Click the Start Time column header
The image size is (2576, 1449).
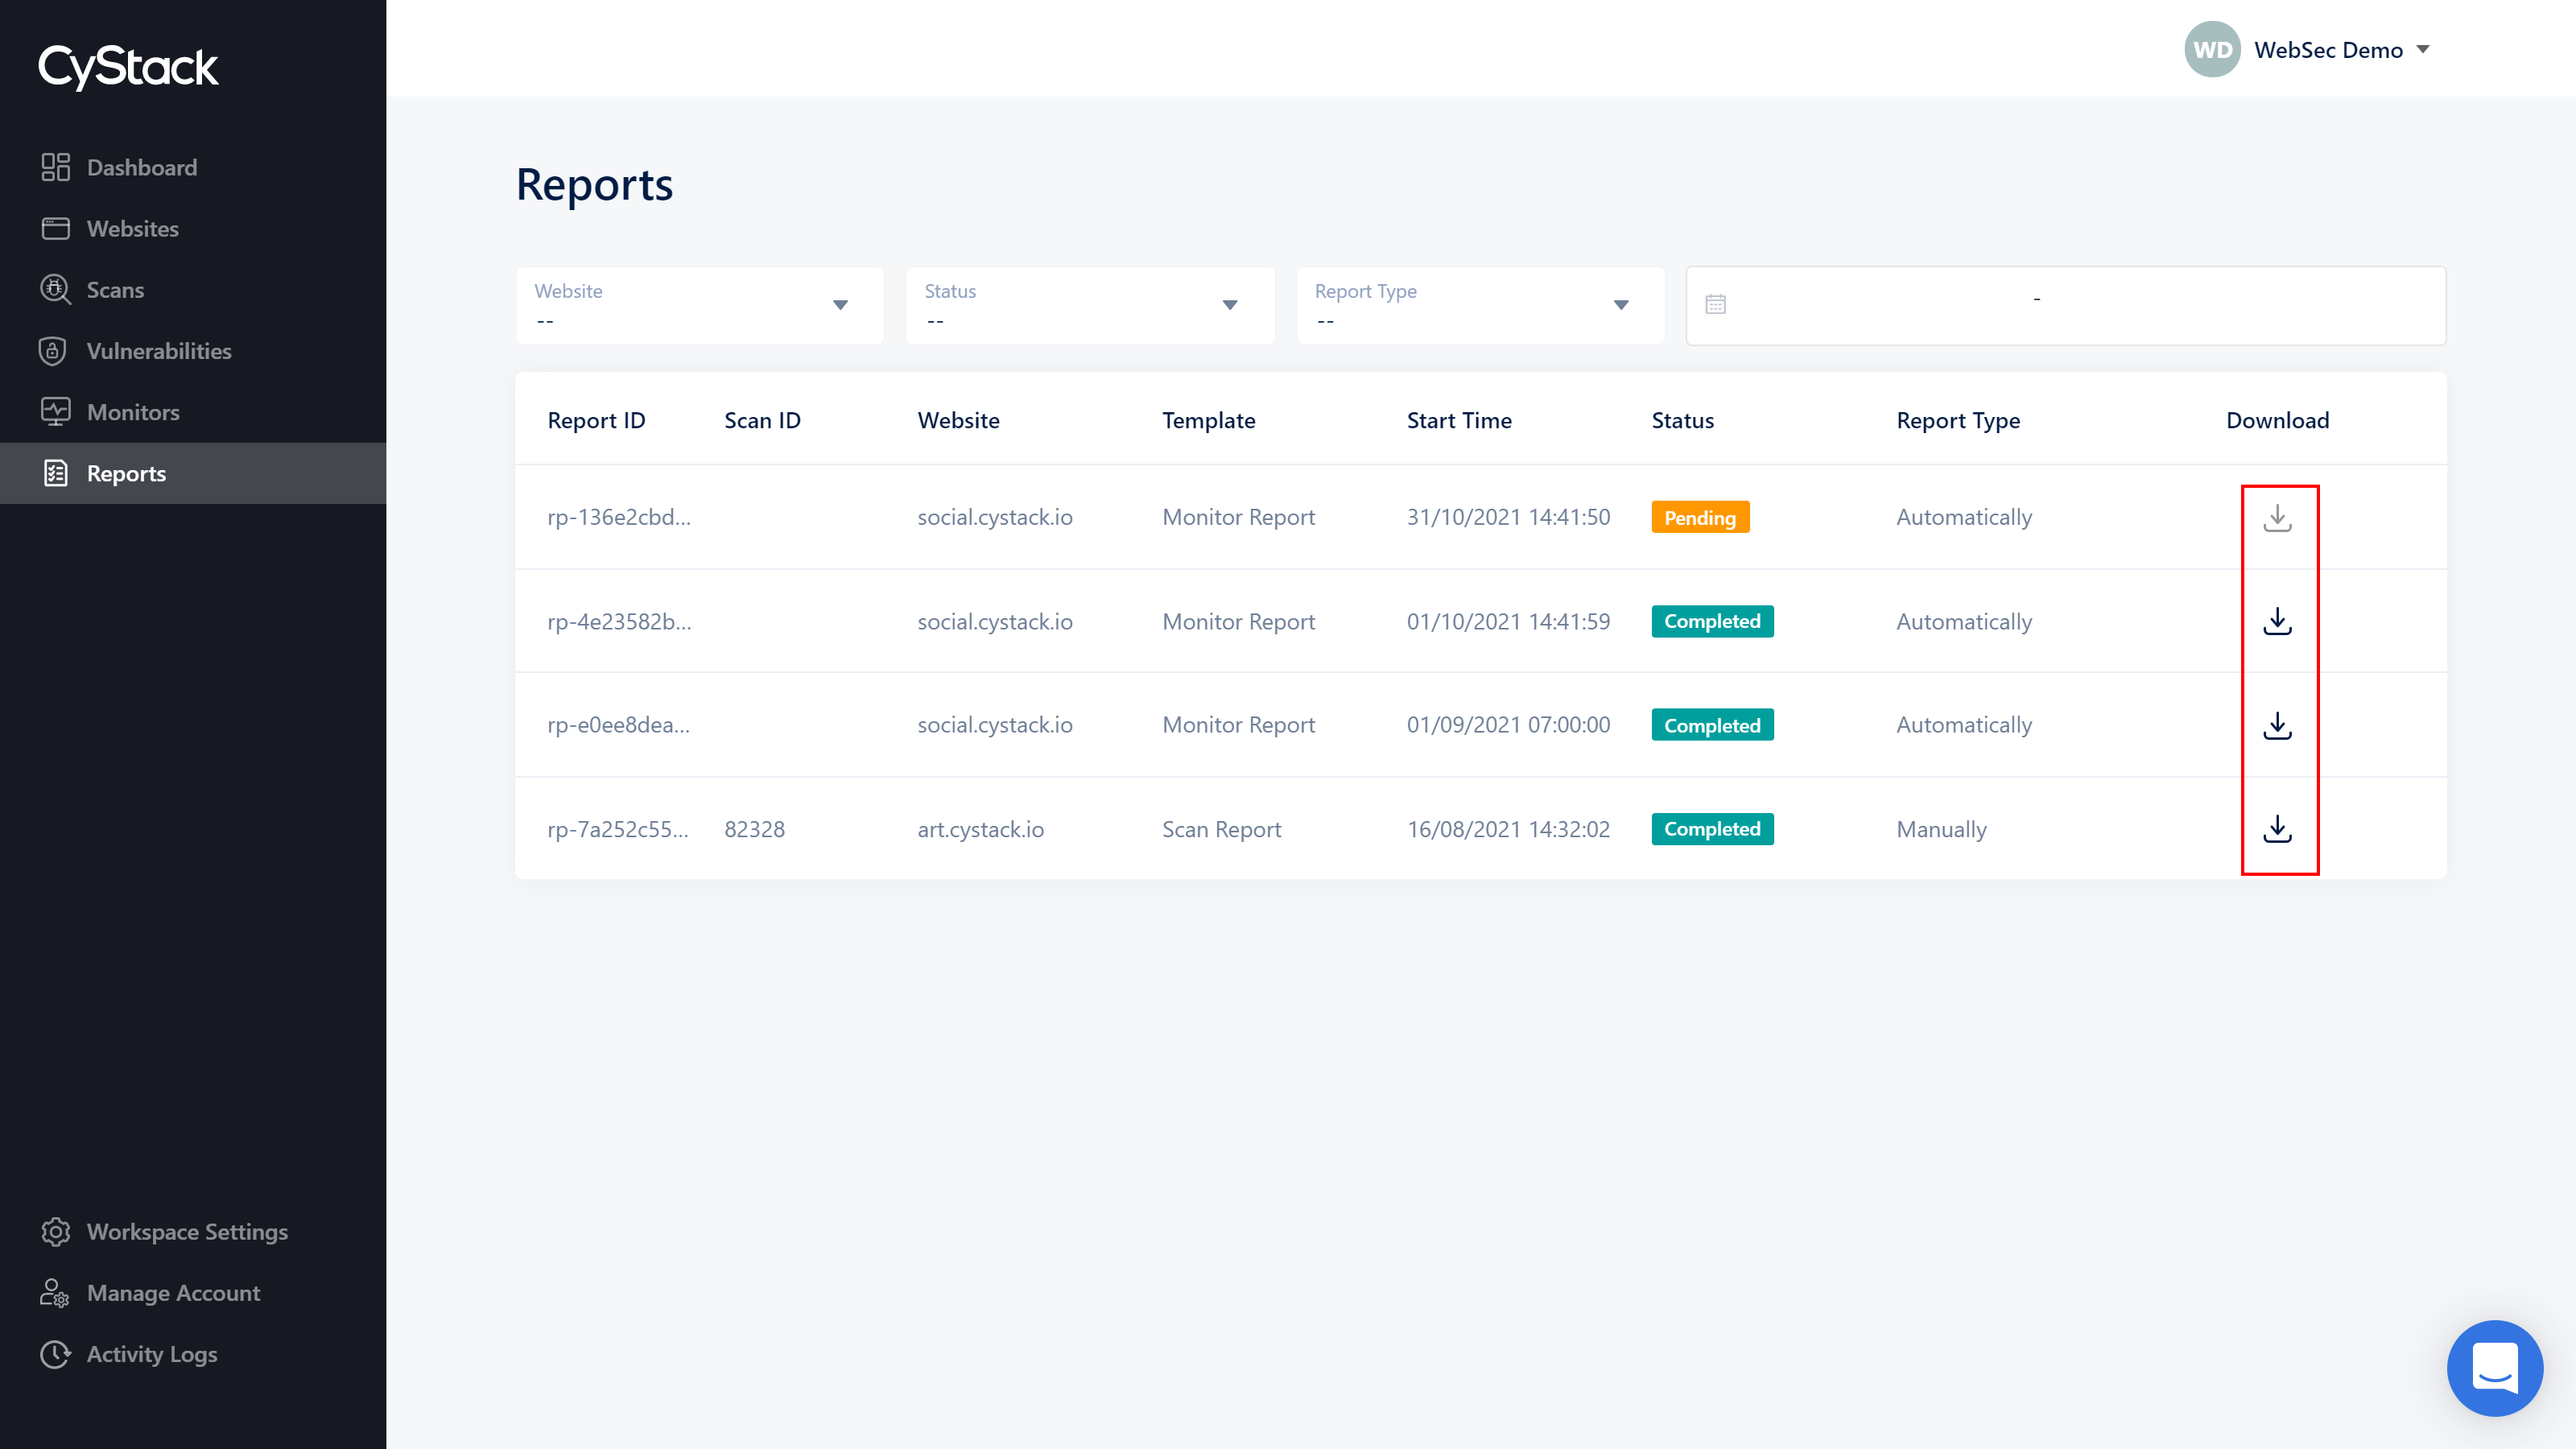pos(1459,420)
